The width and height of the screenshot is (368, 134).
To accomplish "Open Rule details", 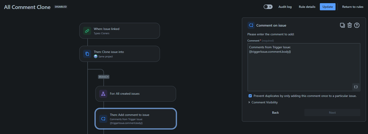I will pyautogui.click(x=307, y=7).
